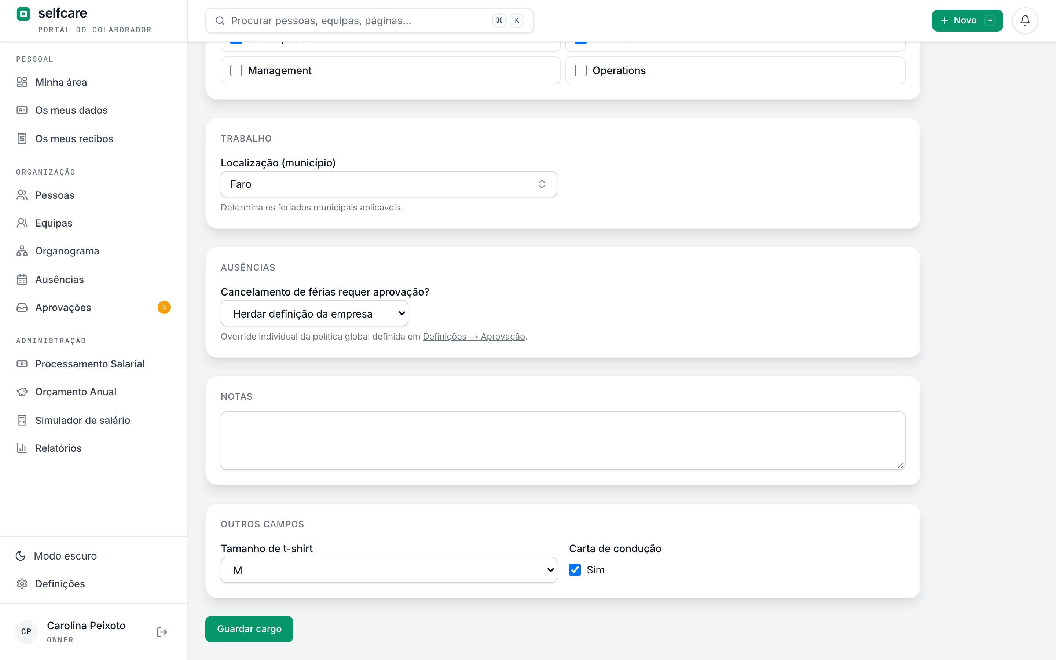Click Simulador de salário calculator icon
The height and width of the screenshot is (660, 1056).
[x=22, y=420]
